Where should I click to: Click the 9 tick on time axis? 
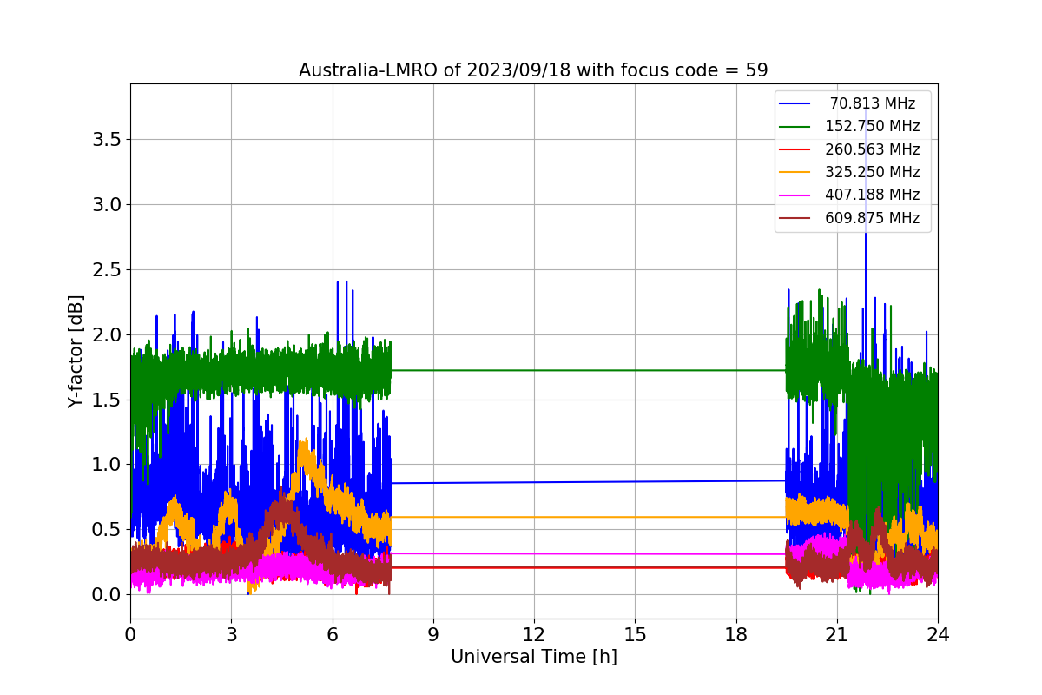pos(433,635)
